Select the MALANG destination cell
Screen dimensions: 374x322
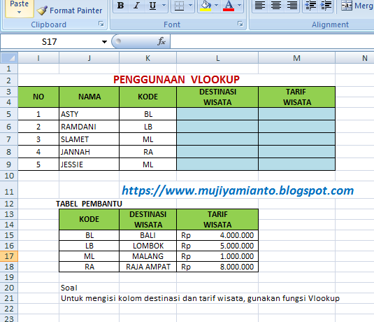tap(148, 256)
